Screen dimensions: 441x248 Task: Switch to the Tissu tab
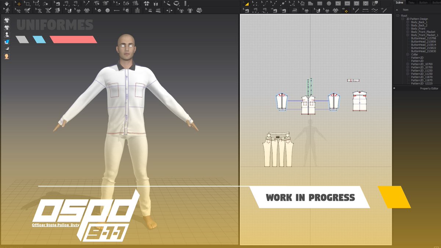tap(411, 3)
